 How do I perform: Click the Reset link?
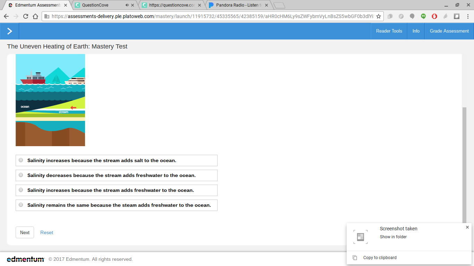point(47,233)
